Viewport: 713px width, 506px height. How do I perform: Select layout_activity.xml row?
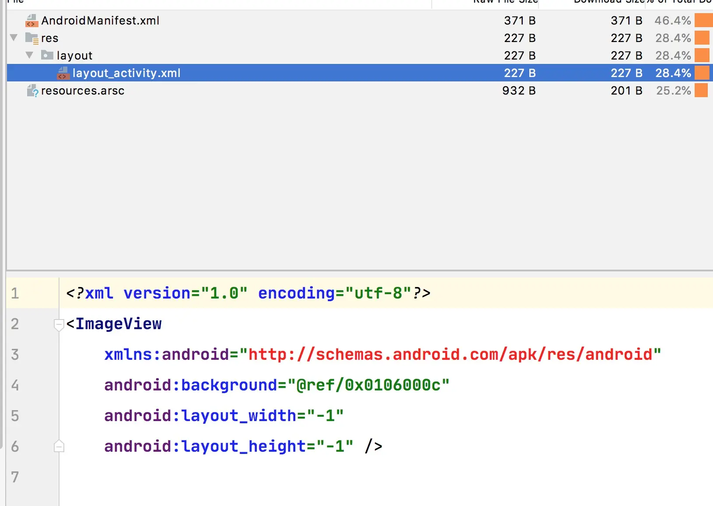pyautogui.click(x=360, y=73)
